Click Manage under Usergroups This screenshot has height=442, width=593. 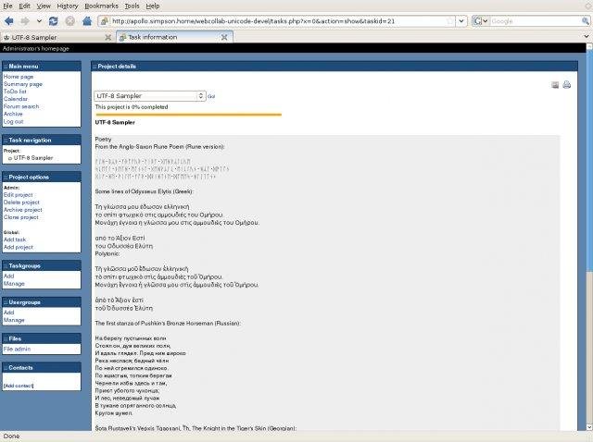14,320
